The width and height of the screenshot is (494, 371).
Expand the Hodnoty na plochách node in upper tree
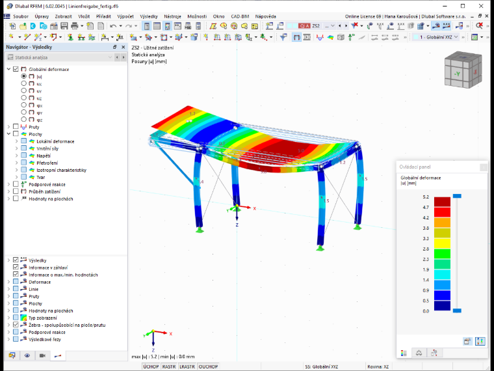pyautogui.click(x=9, y=199)
